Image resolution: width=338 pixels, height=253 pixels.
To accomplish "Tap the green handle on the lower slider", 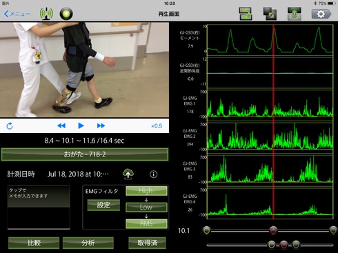I will coord(296,245).
